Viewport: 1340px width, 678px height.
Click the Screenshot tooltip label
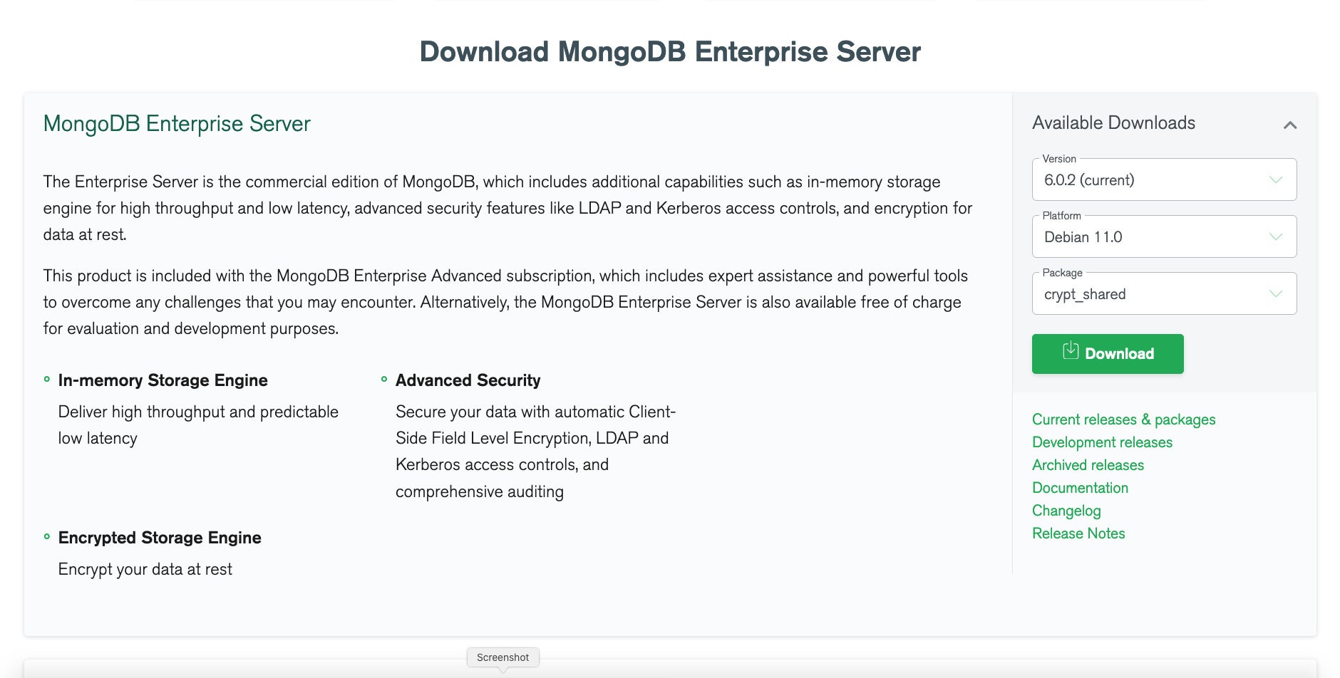coord(502,657)
